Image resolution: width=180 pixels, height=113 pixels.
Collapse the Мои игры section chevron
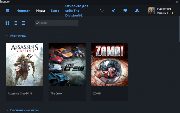click(x=7, y=36)
